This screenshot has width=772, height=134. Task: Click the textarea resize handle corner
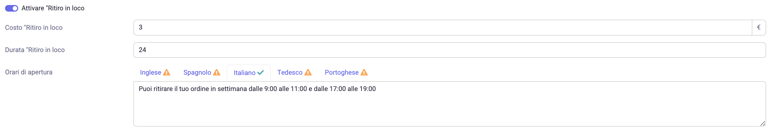763,123
